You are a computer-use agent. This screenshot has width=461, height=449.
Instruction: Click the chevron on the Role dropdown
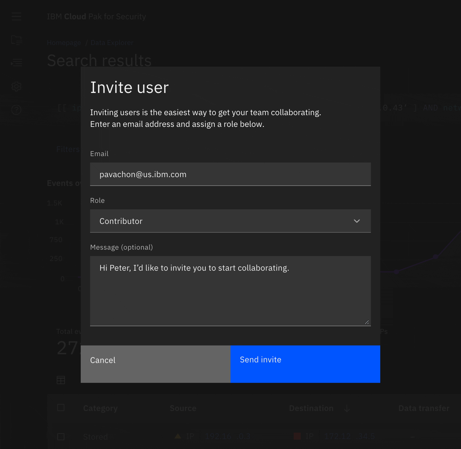pos(357,221)
